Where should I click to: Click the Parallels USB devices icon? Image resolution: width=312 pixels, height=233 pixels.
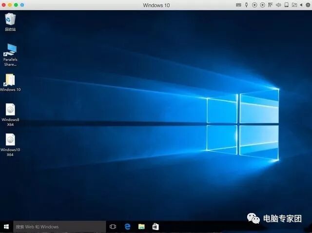pos(247,5)
